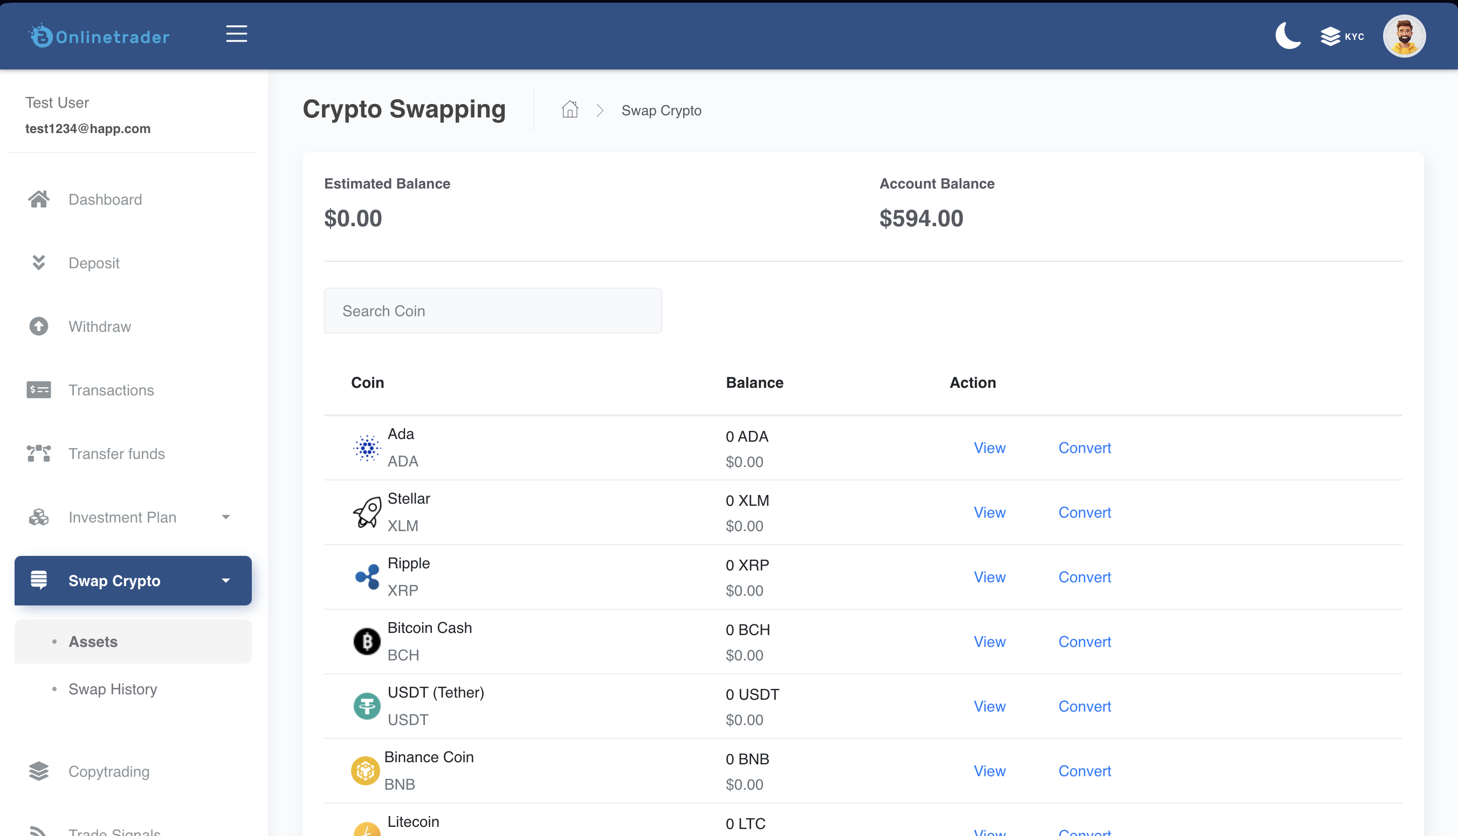Image resolution: width=1458 pixels, height=836 pixels.
Task: View USDT Tether details
Action: coord(989,706)
